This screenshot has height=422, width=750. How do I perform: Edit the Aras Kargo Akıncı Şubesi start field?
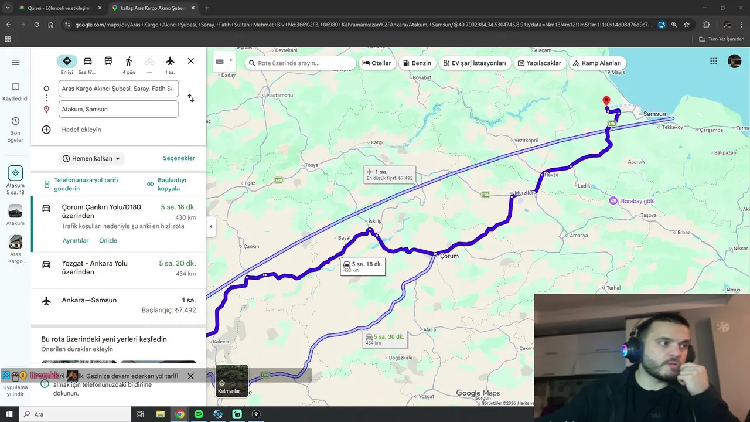coord(118,89)
